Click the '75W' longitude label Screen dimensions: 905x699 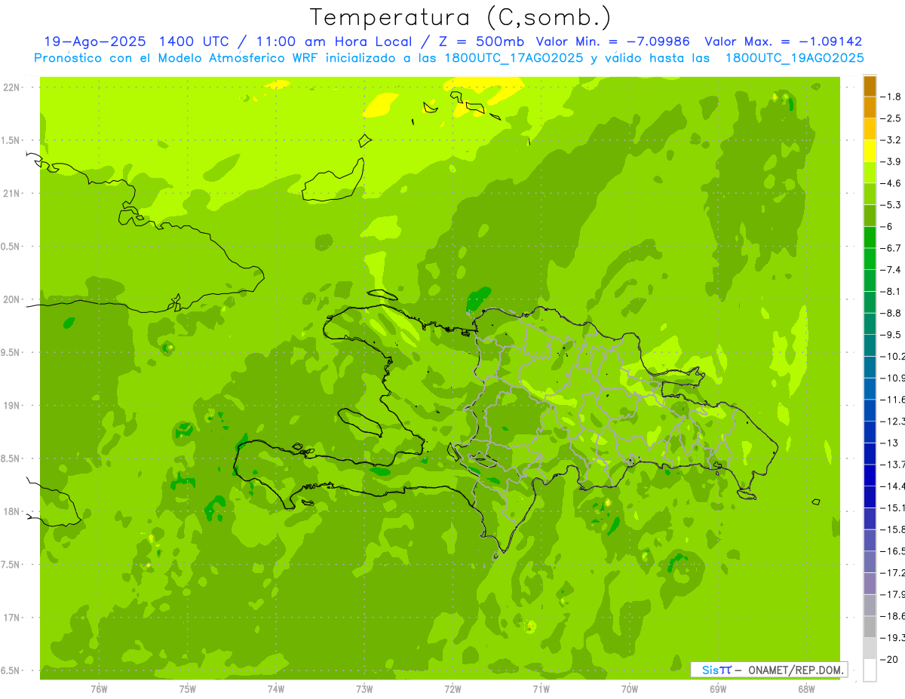[188, 689]
